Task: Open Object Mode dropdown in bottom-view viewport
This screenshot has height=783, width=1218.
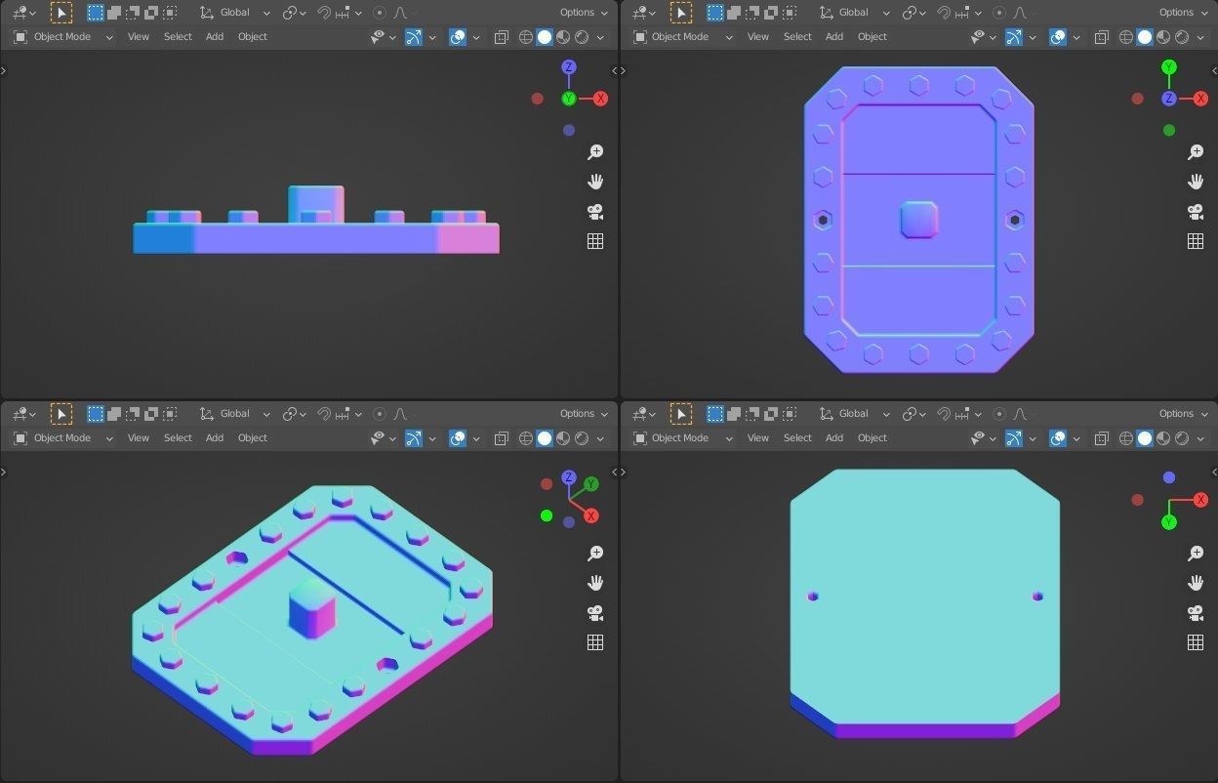Action: [683, 438]
